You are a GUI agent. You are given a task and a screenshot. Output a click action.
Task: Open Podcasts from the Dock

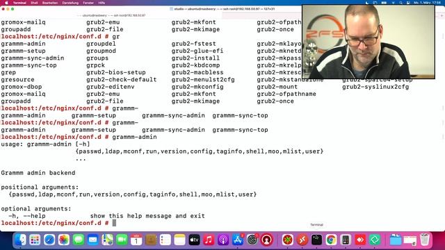pyautogui.click(x=223, y=240)
